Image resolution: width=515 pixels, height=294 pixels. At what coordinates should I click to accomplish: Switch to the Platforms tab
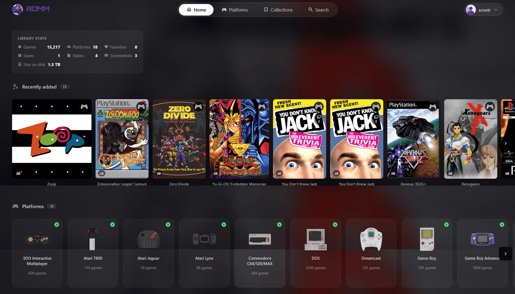pos(235,10)
